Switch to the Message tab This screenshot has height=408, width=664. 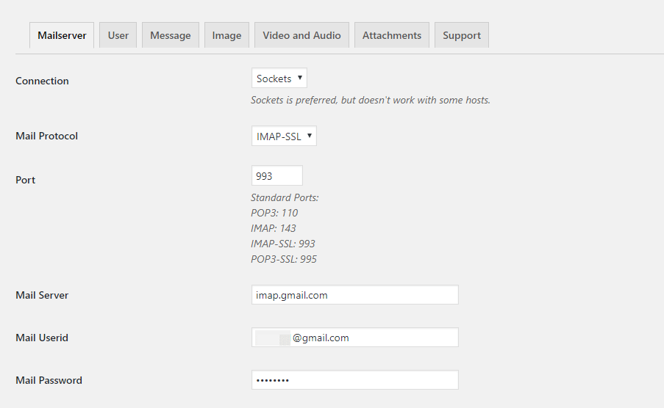tap(171, 35)
